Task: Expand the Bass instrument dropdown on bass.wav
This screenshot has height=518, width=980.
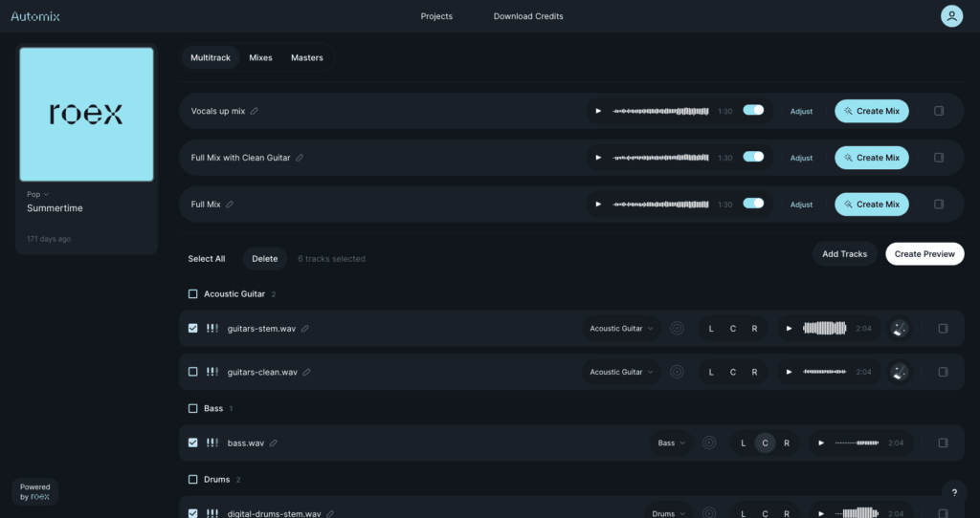Action: click(671, 443)
